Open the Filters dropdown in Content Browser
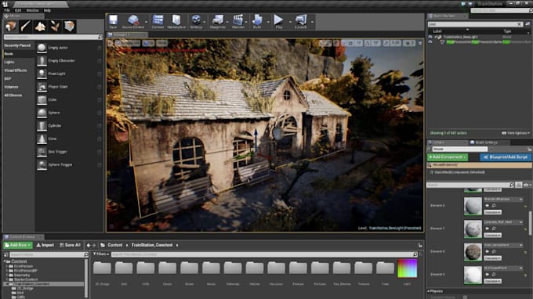533x299 pixels. 101,254
